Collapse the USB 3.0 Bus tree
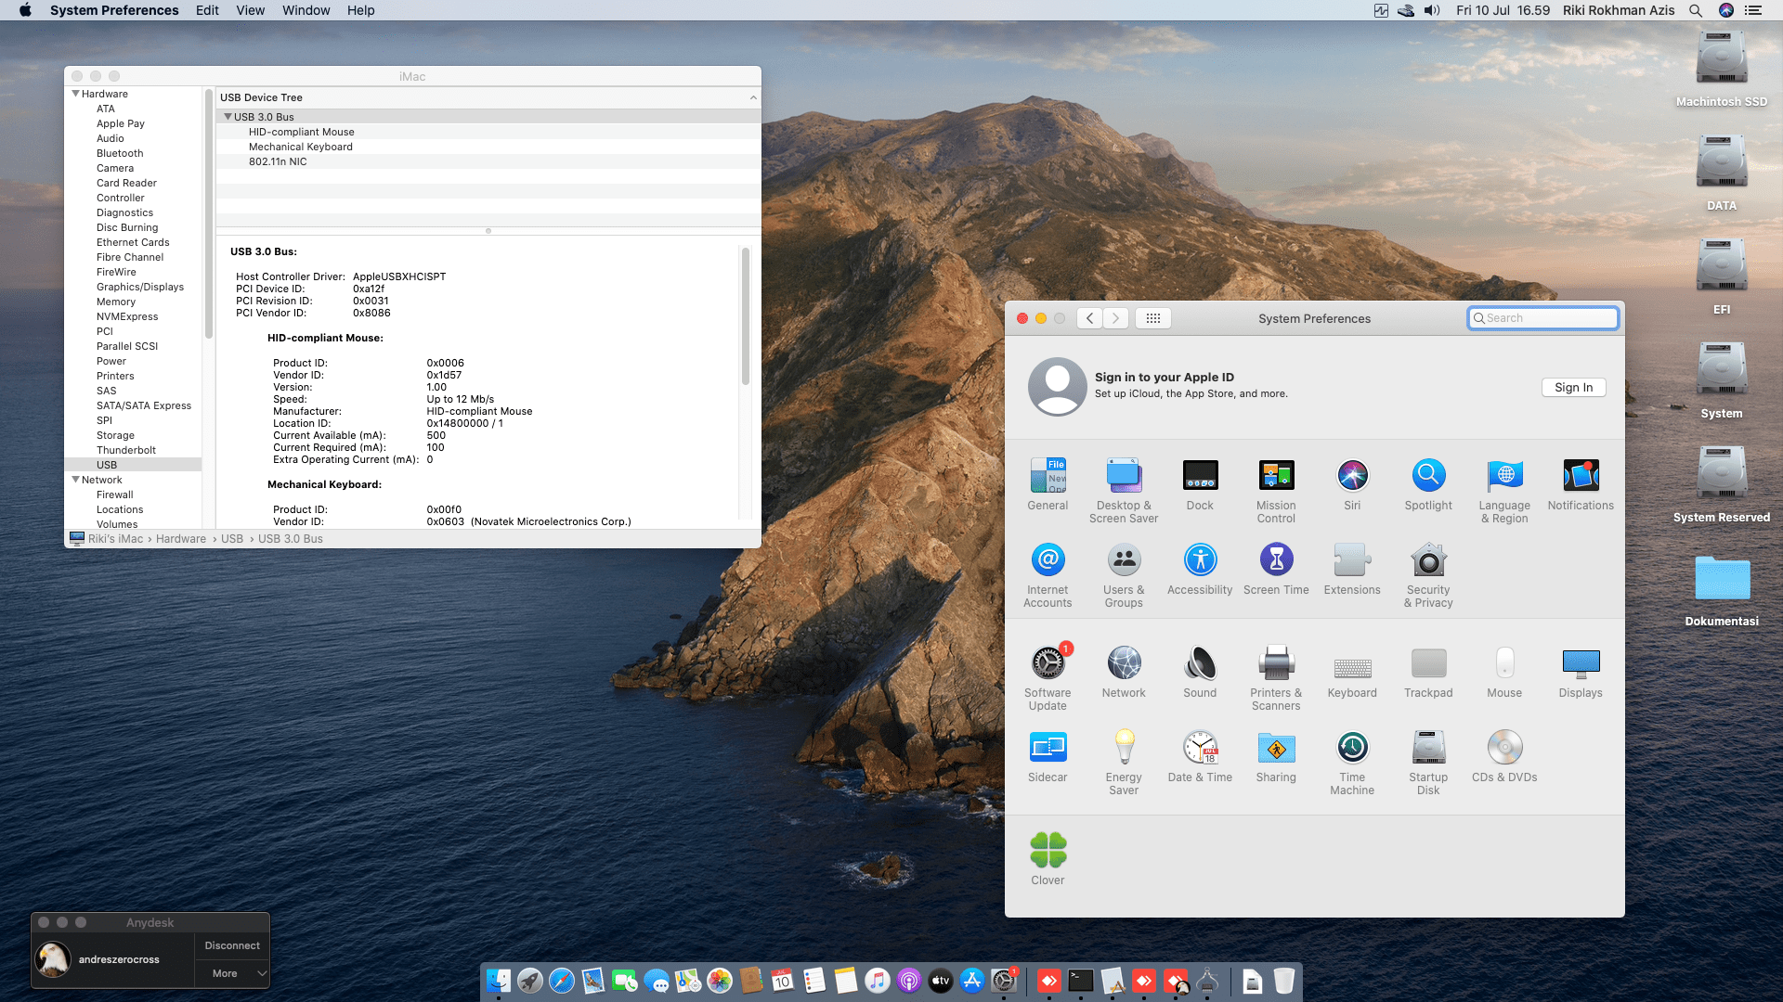Image resolution: width=1783 pixels, height=1002 pixels. click(228, 117)
